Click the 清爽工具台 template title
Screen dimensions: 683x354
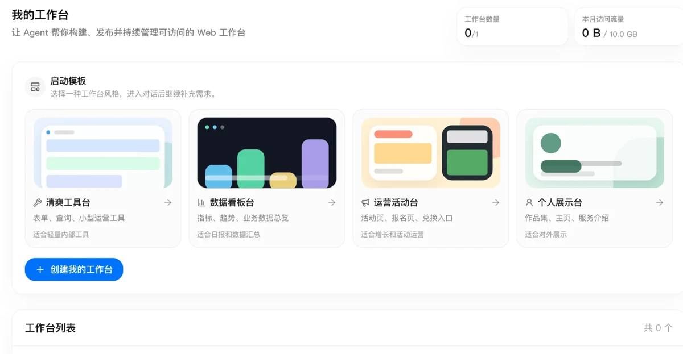(68, 202)
